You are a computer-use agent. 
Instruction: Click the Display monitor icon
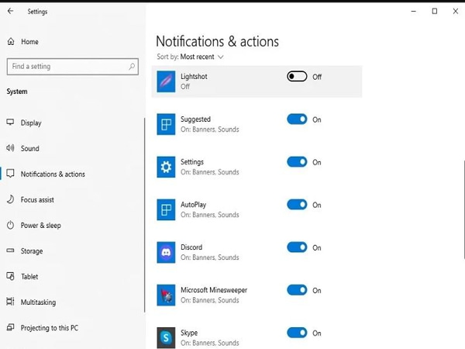click(10, 123)
